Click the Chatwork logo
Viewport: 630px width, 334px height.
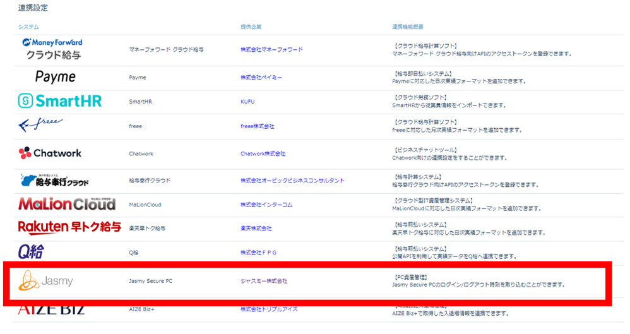[51, 153]
